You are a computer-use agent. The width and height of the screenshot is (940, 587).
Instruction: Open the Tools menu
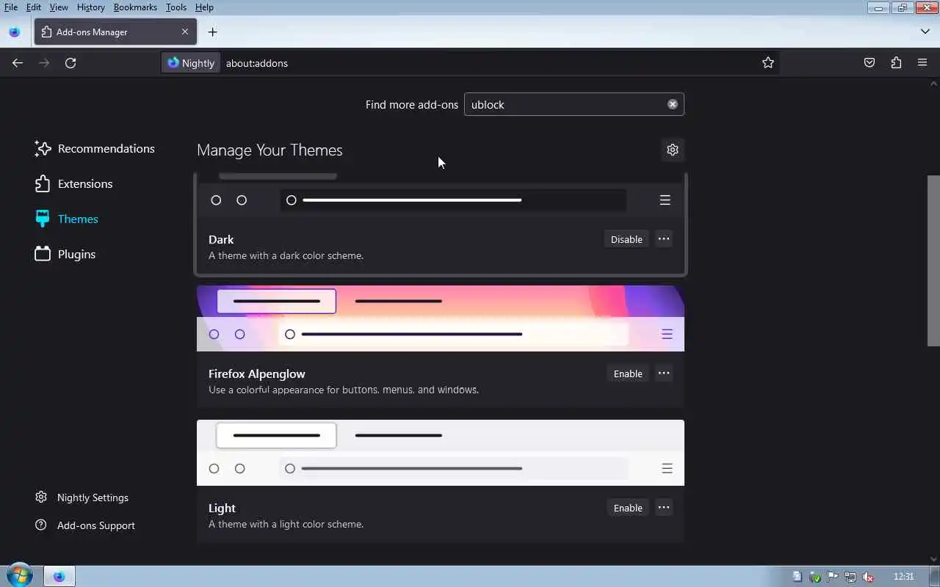click(x=176, y=7)
